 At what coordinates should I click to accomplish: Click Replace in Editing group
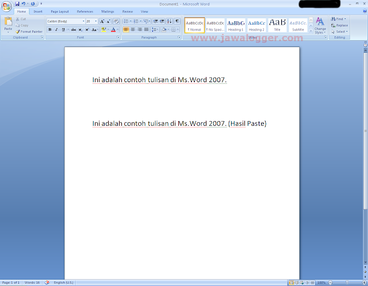tap(339, 25)
